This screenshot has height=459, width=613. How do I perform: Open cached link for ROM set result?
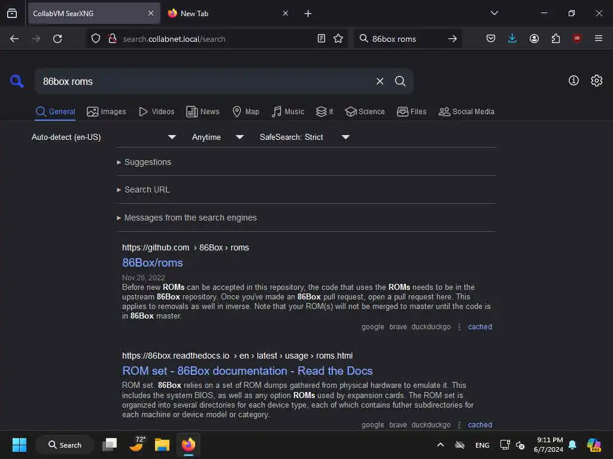coord(480,425)
